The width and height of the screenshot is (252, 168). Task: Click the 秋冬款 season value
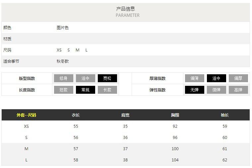63,61
